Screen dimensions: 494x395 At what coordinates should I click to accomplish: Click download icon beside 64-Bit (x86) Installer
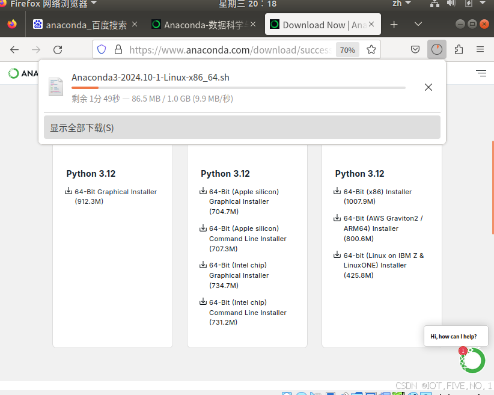click(x=337, y=191)
